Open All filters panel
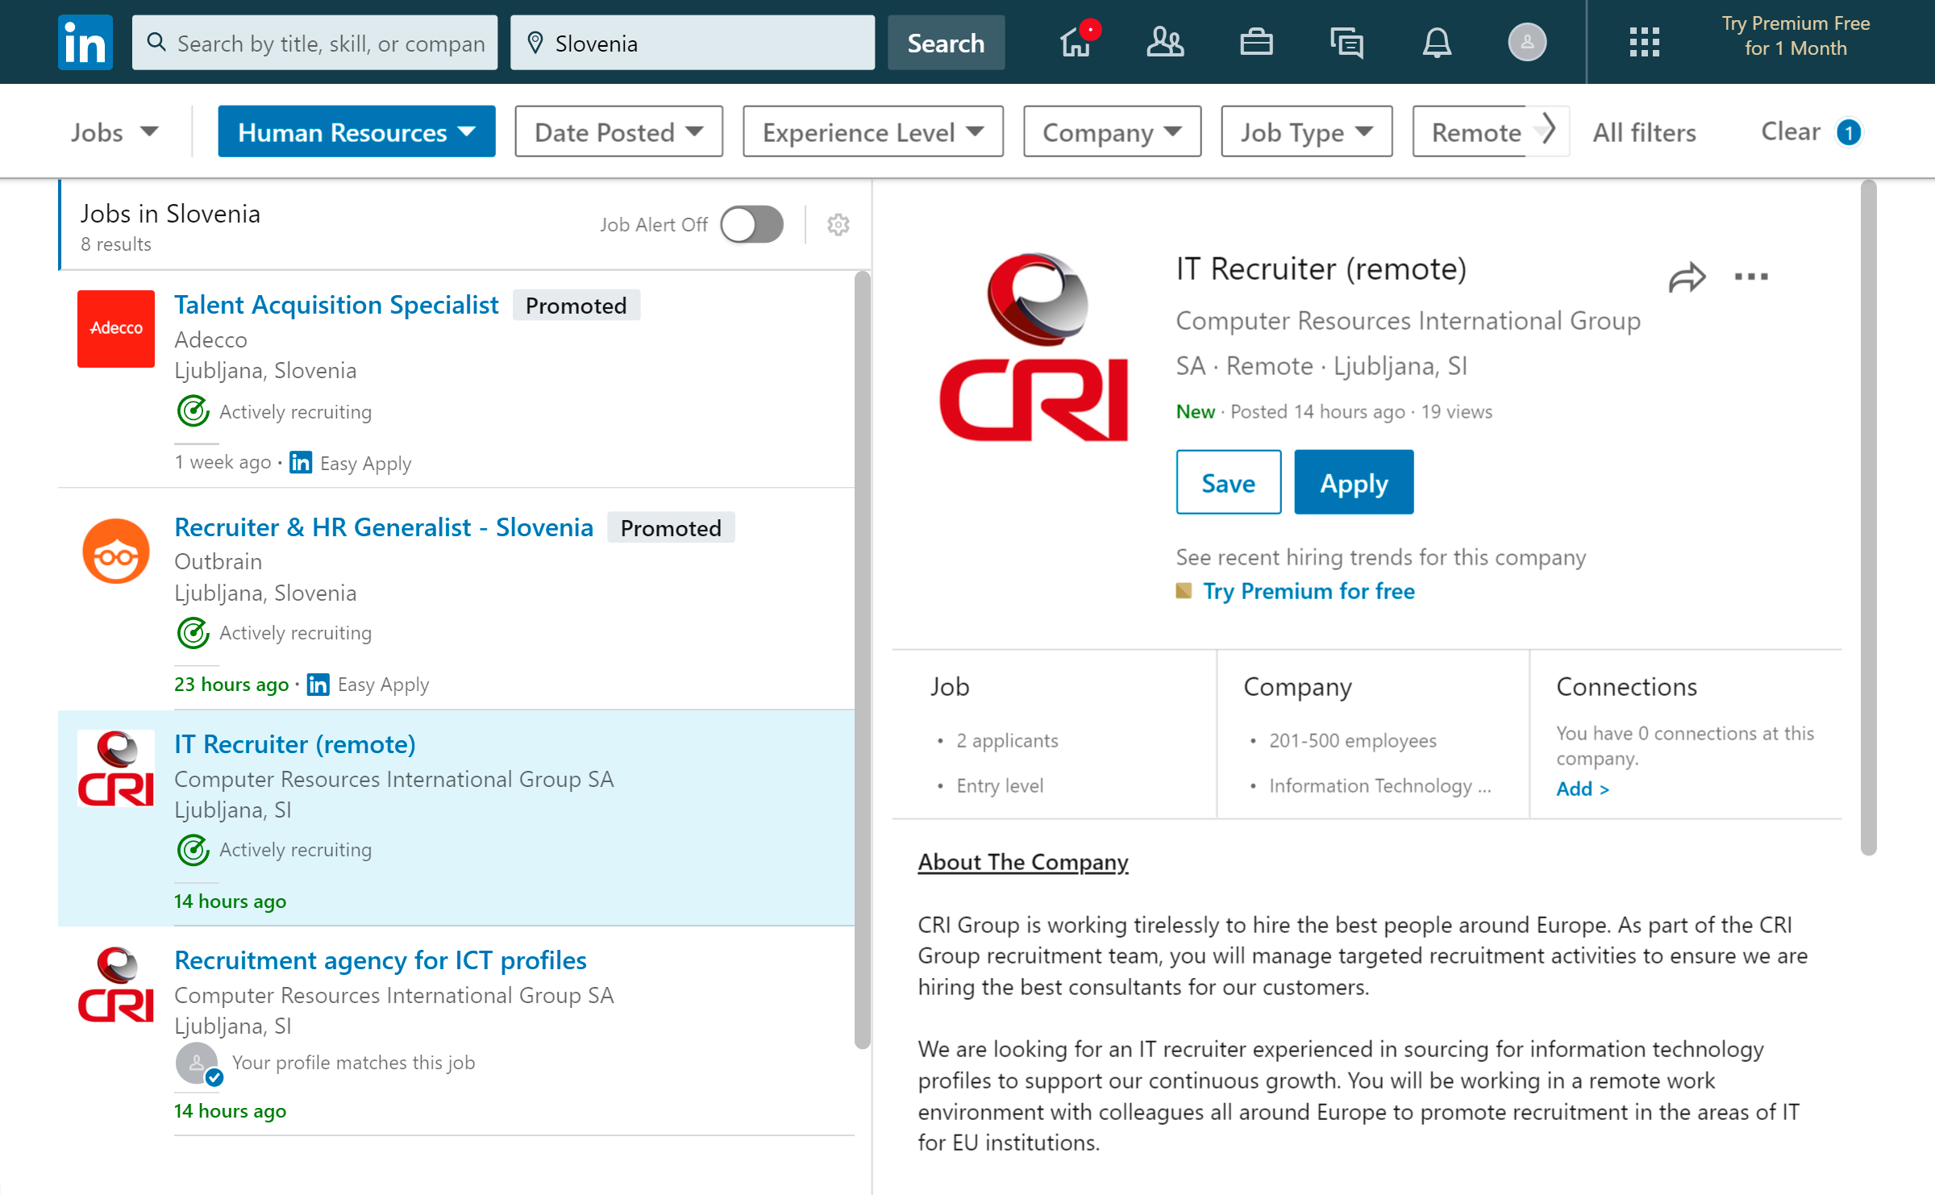Screen dimensions: 1935x1195 [1644, 132]
